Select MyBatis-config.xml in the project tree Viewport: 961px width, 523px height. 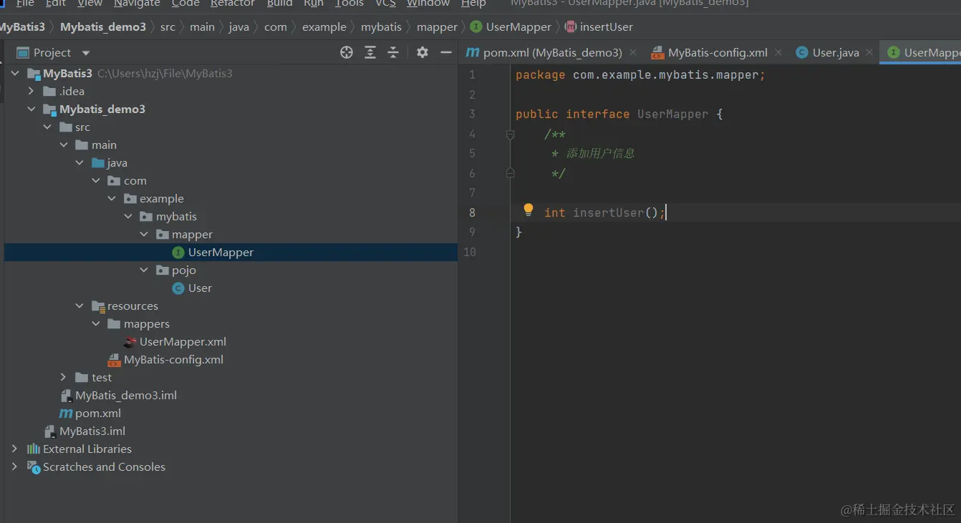pos(173,359)
